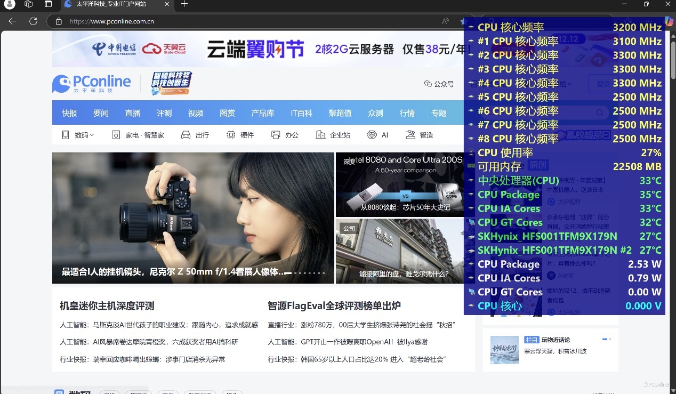Click the CPU Package 2.53 W power row
Image resolution: width=676 pixels, height=394 pixels.
(x=565, y=264)
